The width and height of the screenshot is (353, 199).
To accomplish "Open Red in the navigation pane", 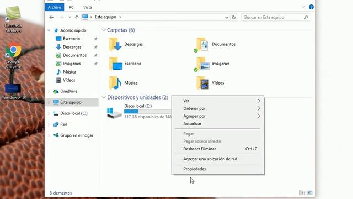I will 63,124.
